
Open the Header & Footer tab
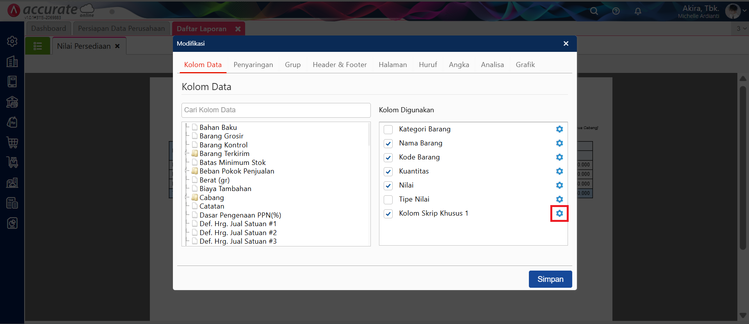tap(340, 65)
